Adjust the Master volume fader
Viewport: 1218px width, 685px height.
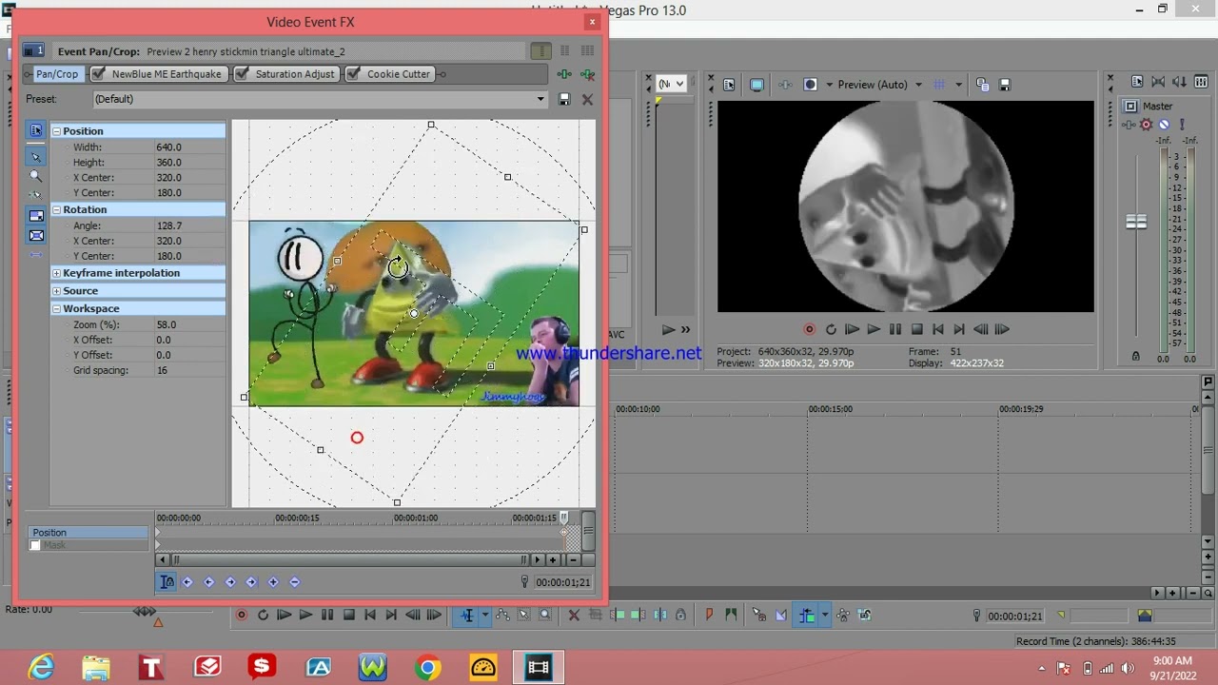click(1136, 222)
